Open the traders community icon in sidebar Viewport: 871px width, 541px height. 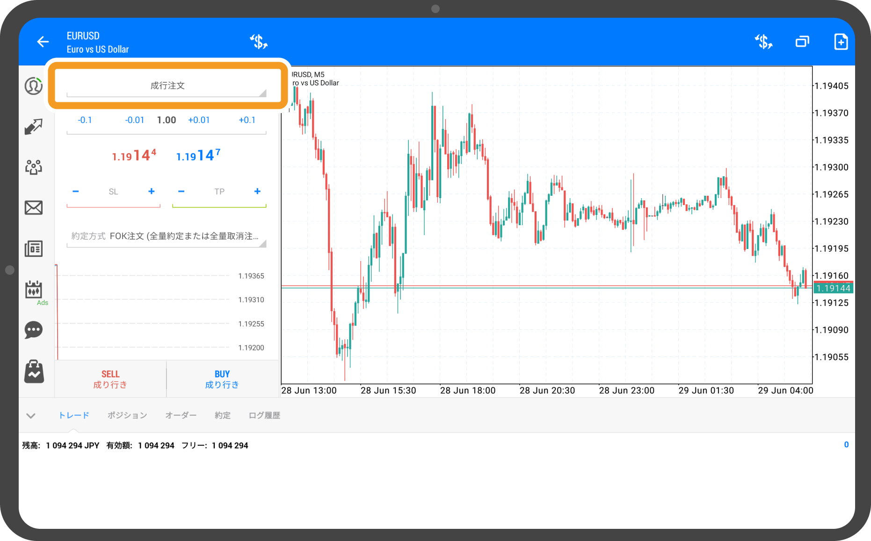click(34, 167)
